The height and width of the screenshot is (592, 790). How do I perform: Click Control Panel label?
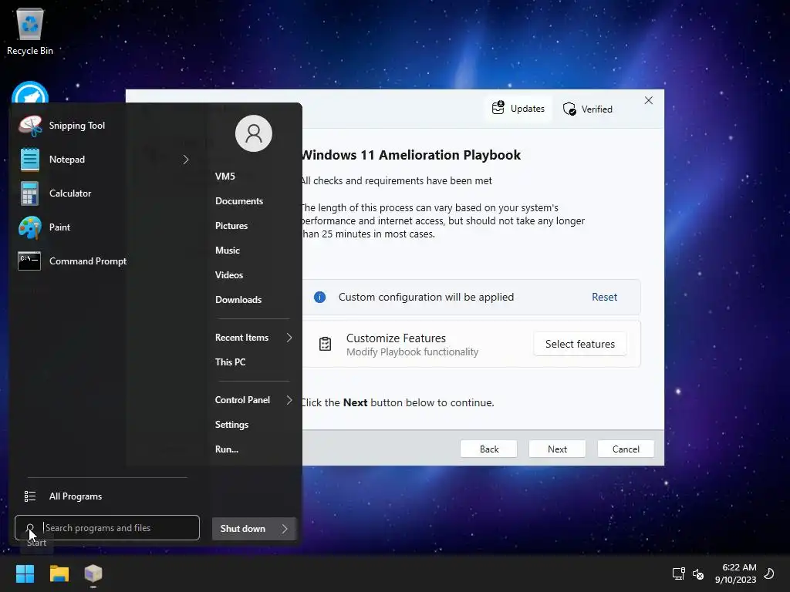coord(242,400)
